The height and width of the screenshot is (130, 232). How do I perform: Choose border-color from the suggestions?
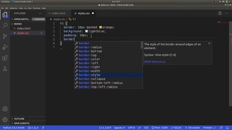[x=108, y=59]
